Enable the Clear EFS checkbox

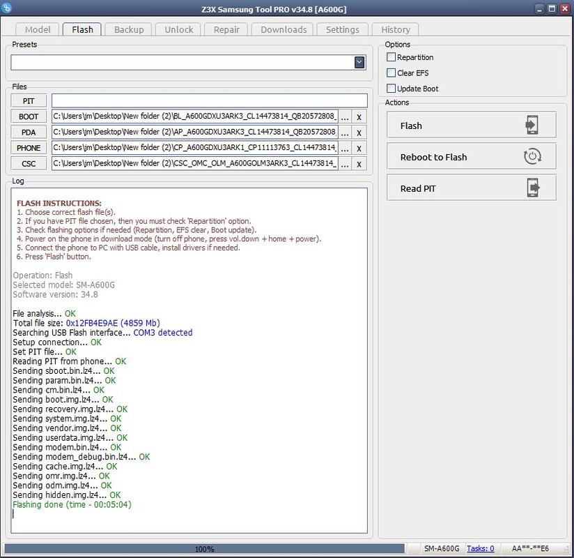[391, 73]
